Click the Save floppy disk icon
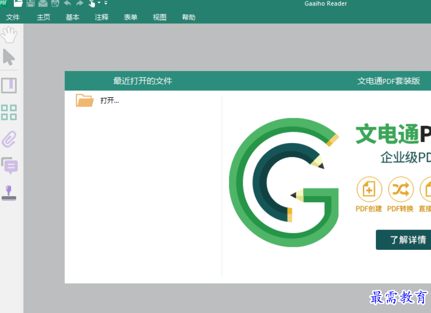 [x=30, y=3]
